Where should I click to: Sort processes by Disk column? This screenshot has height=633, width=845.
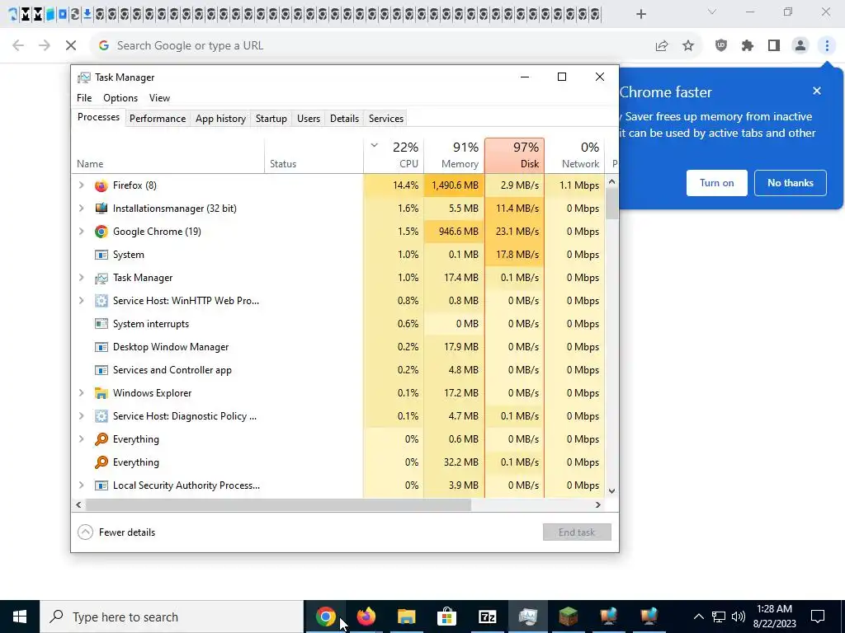click(x=515, y=156)
